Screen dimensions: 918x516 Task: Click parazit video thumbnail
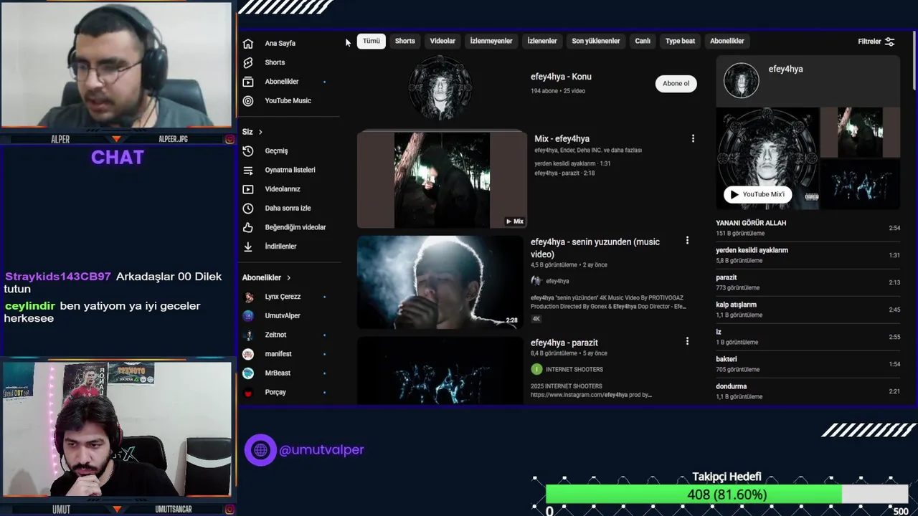pyautogui.click(x=440, y=371)
